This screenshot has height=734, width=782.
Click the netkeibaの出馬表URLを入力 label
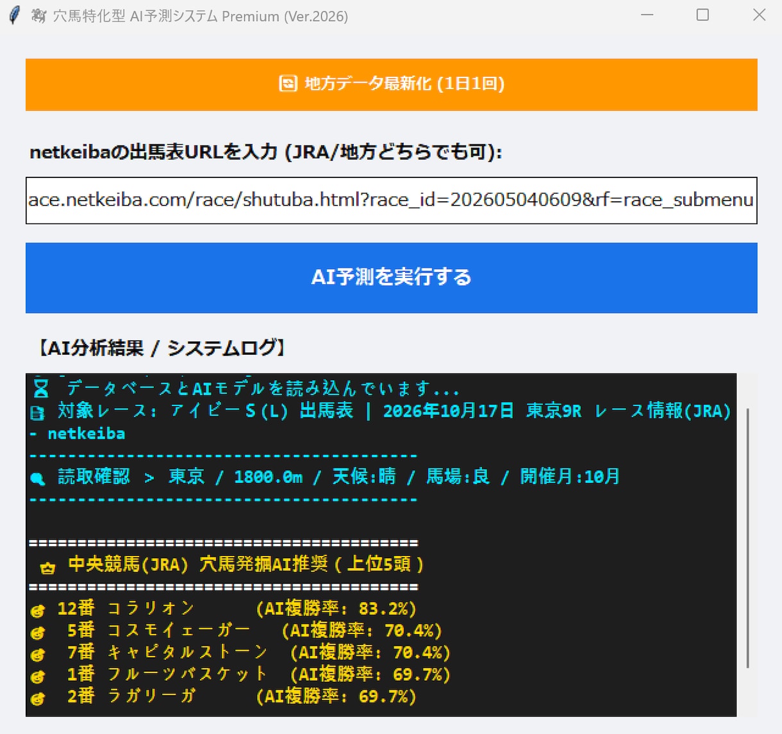click(266, 152)
